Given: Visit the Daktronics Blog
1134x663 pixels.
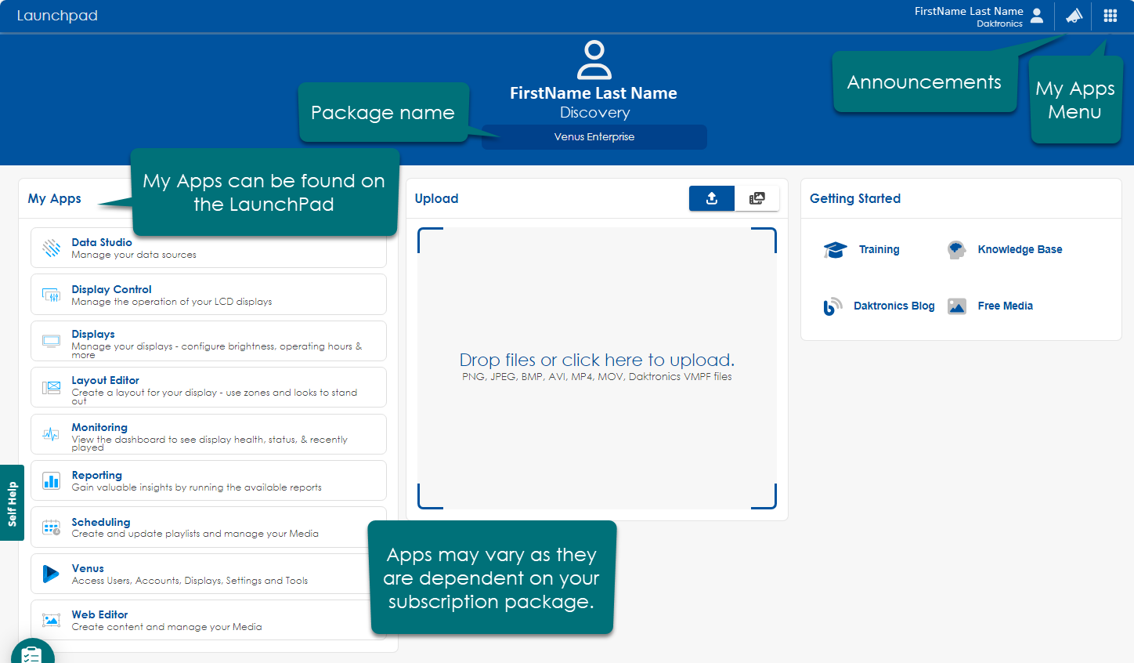Looking at the screenshot, I should [x=894, y=306].
